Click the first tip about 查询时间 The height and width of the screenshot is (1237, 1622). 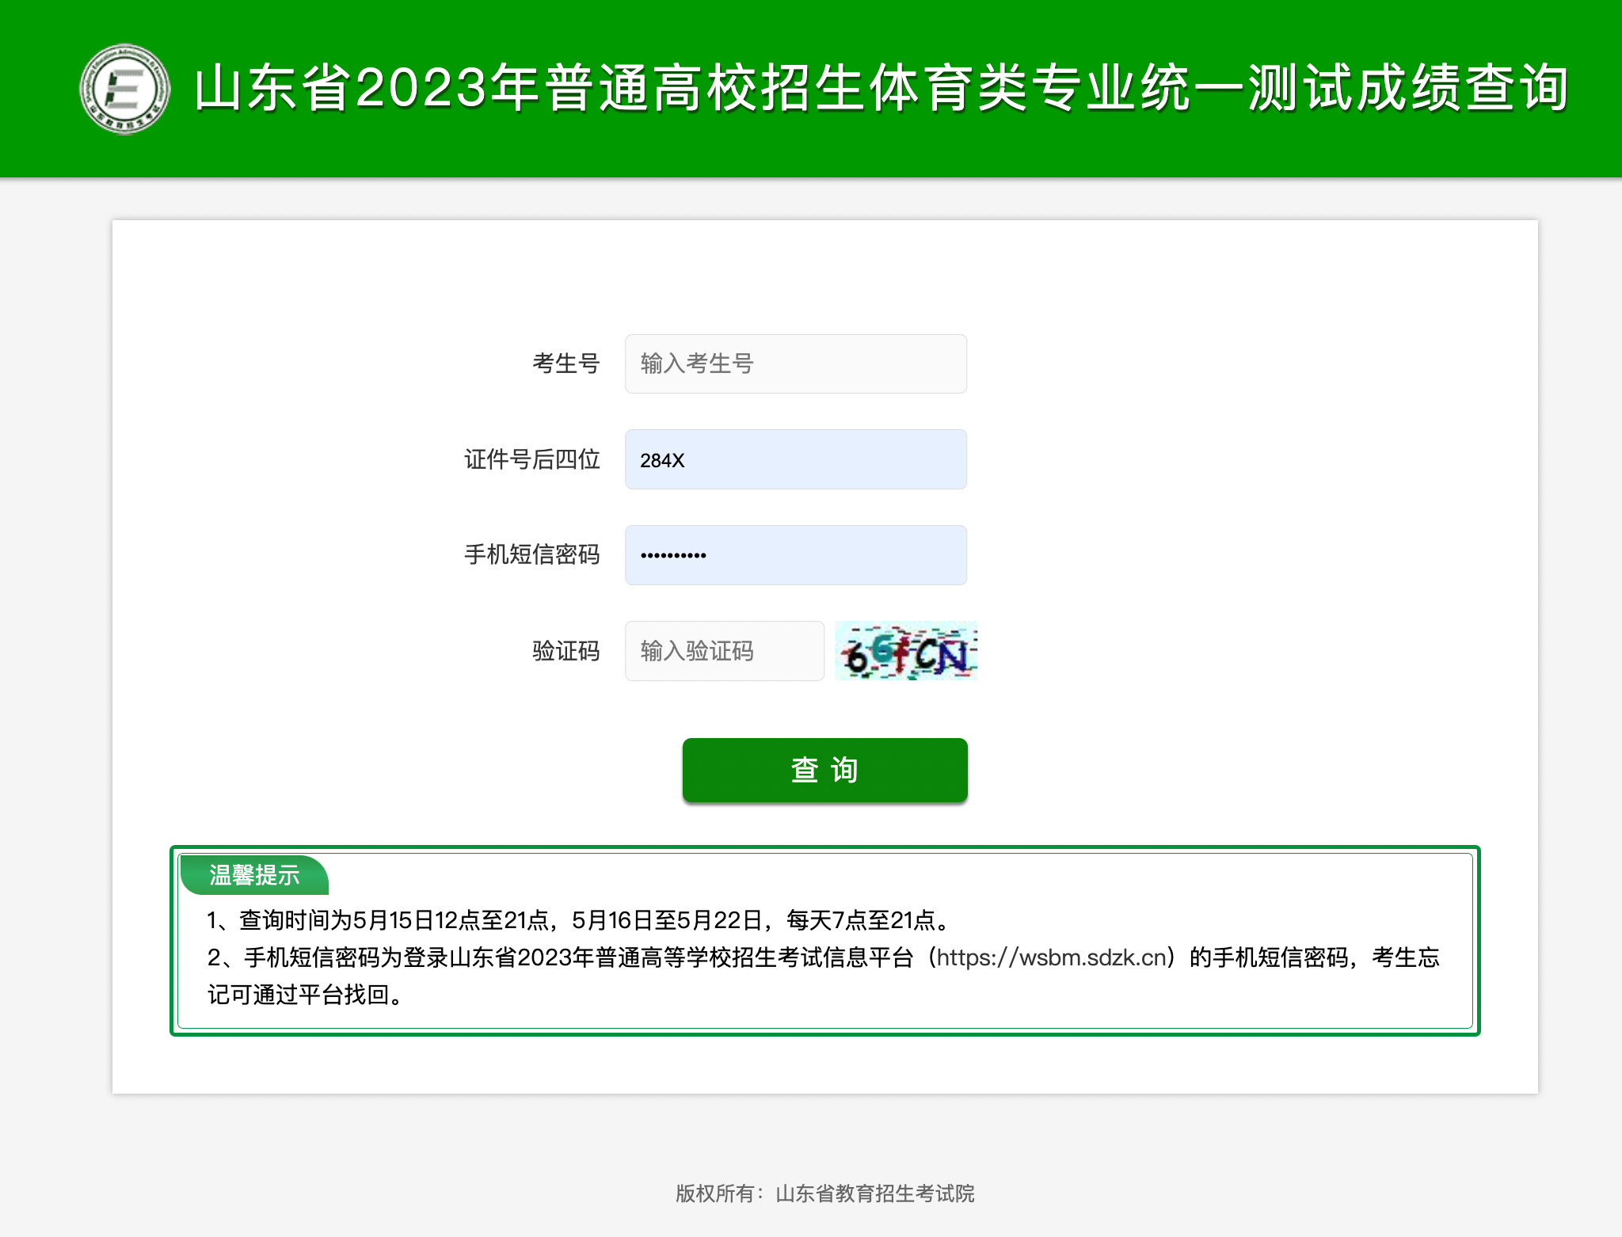[578, 920]
